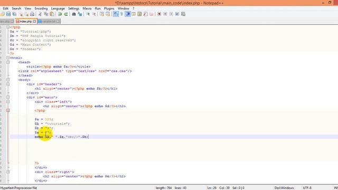Collapse the div id="header" fold marker
The image size is (338, 190).
tap(8, 84)
